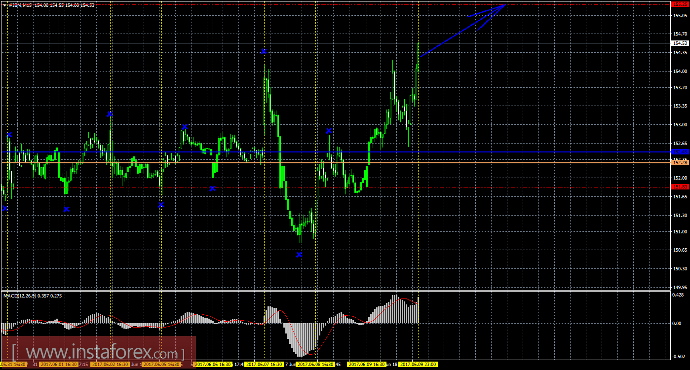The image size is (690, 370).
Task: Select the 153.35 price on the scale
Action: [x=680, y=106]
